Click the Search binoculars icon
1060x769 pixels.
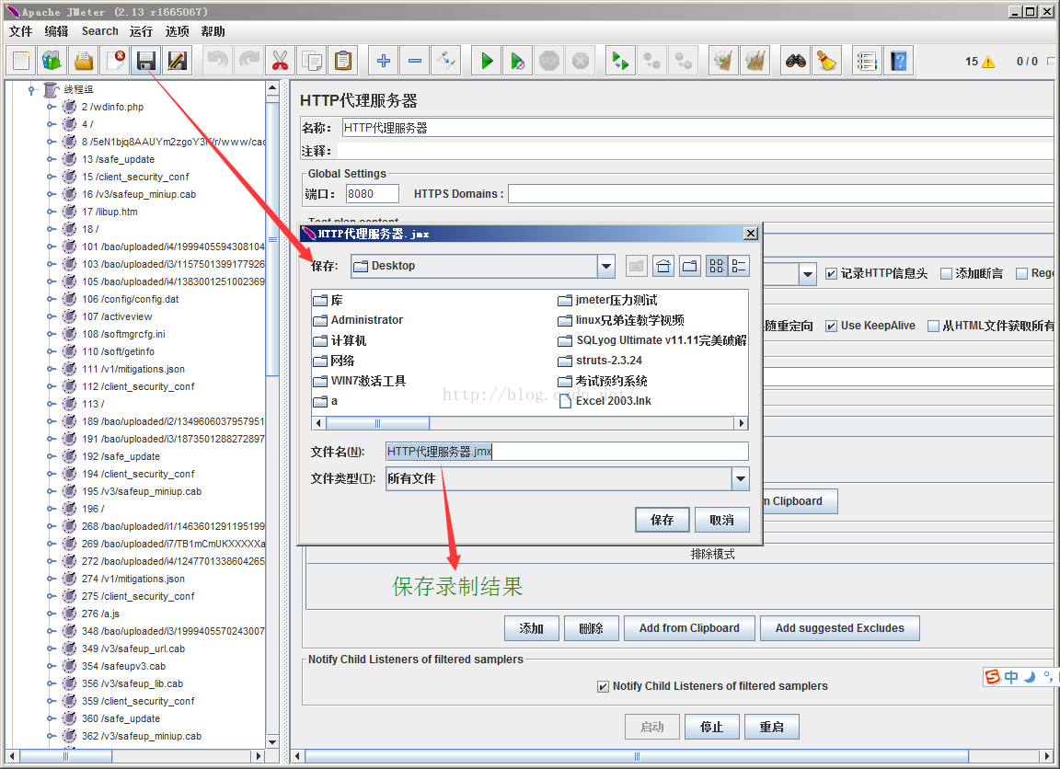point(795,61)
